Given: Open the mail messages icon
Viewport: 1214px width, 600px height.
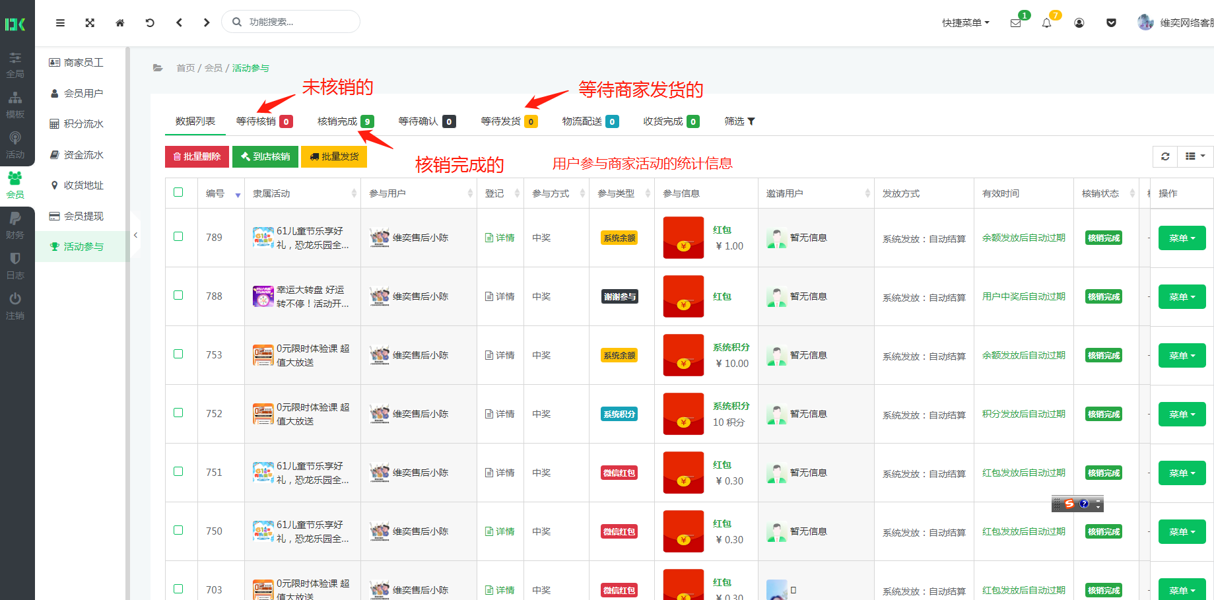Looking at the screenshot, I should click(1015, 23).
